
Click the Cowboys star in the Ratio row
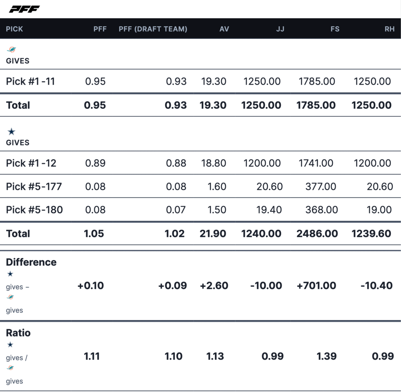click(11, 345)
